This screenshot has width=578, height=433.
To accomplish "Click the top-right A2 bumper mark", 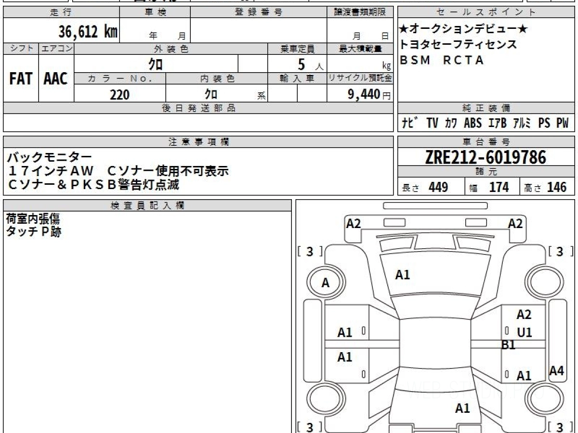I will 515,223.
